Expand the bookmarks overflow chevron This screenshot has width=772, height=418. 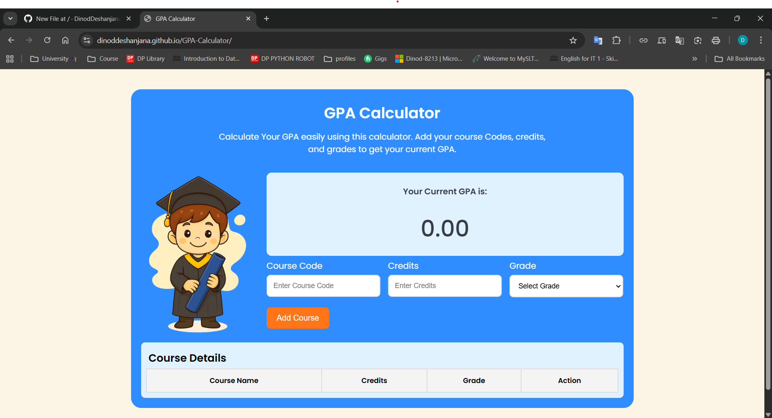(x=694, y=59)
